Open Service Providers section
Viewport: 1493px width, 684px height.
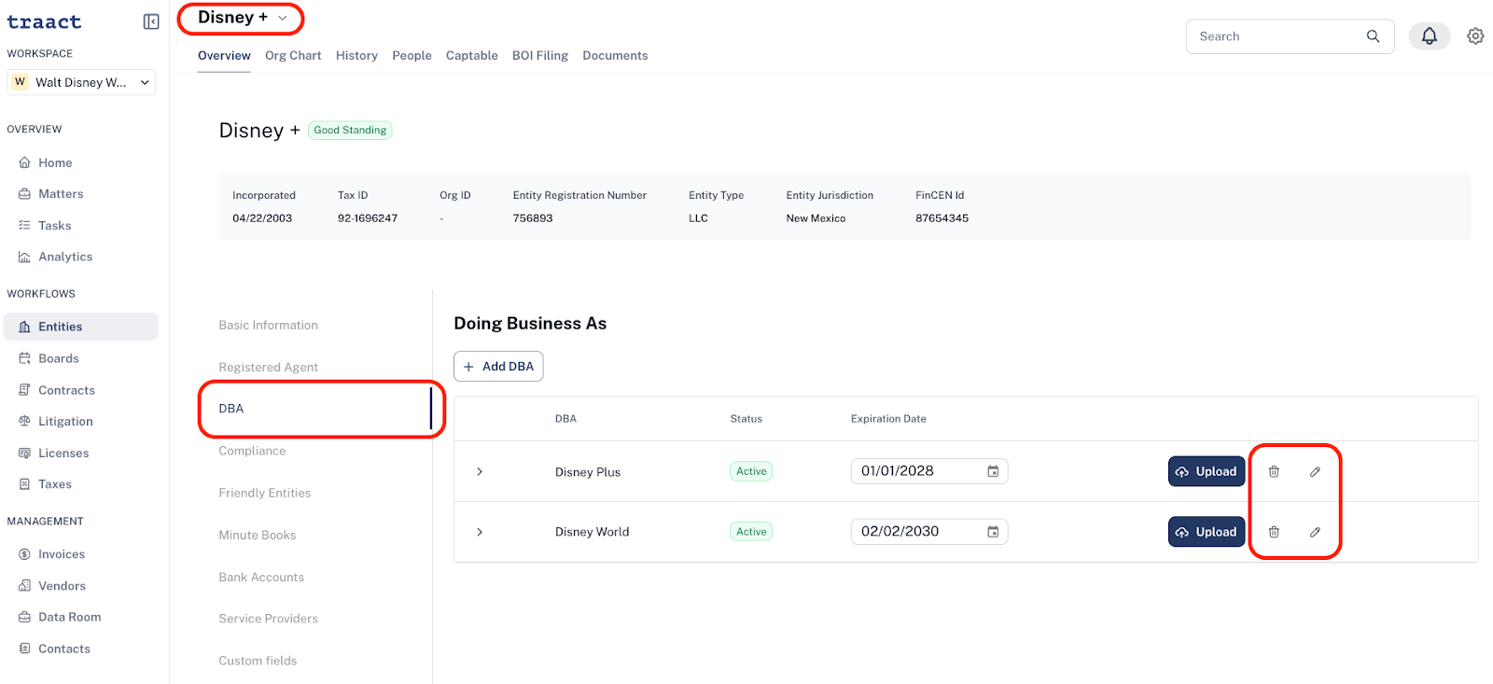click(x=268, y=619)
